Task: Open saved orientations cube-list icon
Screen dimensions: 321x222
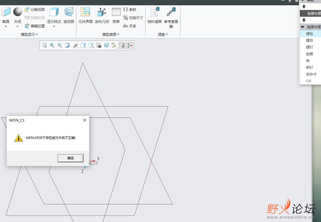Action: tap(91, 46)
